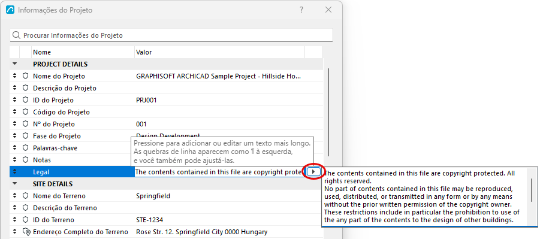The height and width of the screenshot is (239, 540).
Task: Select the Rose Str. 12. Springfield address value
Action: [x=201, y=232]
